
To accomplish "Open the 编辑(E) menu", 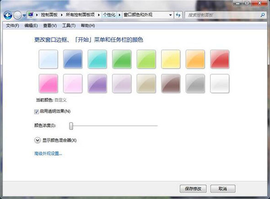I will 31,26.
